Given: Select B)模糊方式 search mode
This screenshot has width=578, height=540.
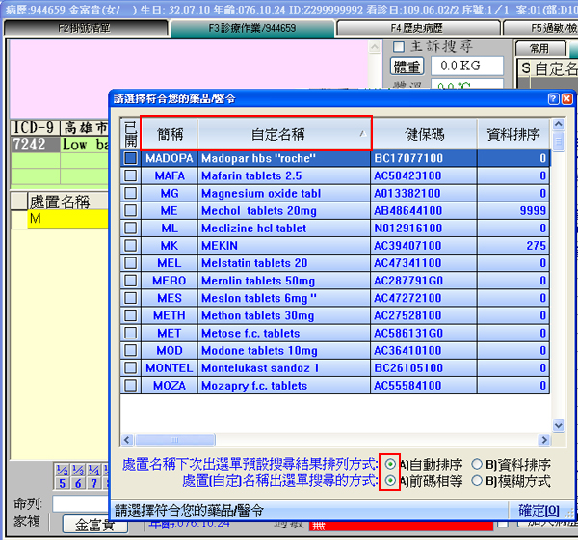Looking at the screenshot, I should (477, 480).
